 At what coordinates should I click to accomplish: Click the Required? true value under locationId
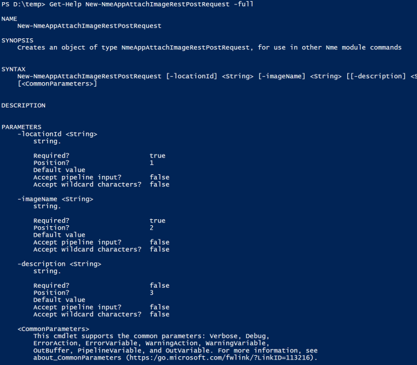[x=157, y=156]
